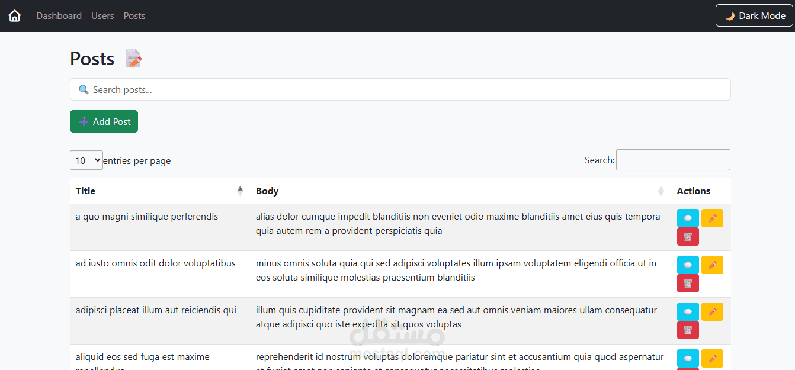The image size is (795, 370).
Task: Open the Posts nav link
Action: pos(134,16)
